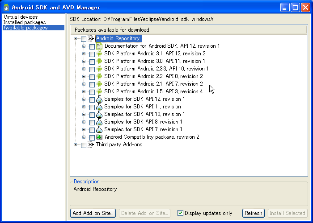Click Android robot icon for SDK Platform 2.2
Screen dimensions: 313x223
[99, 76]
